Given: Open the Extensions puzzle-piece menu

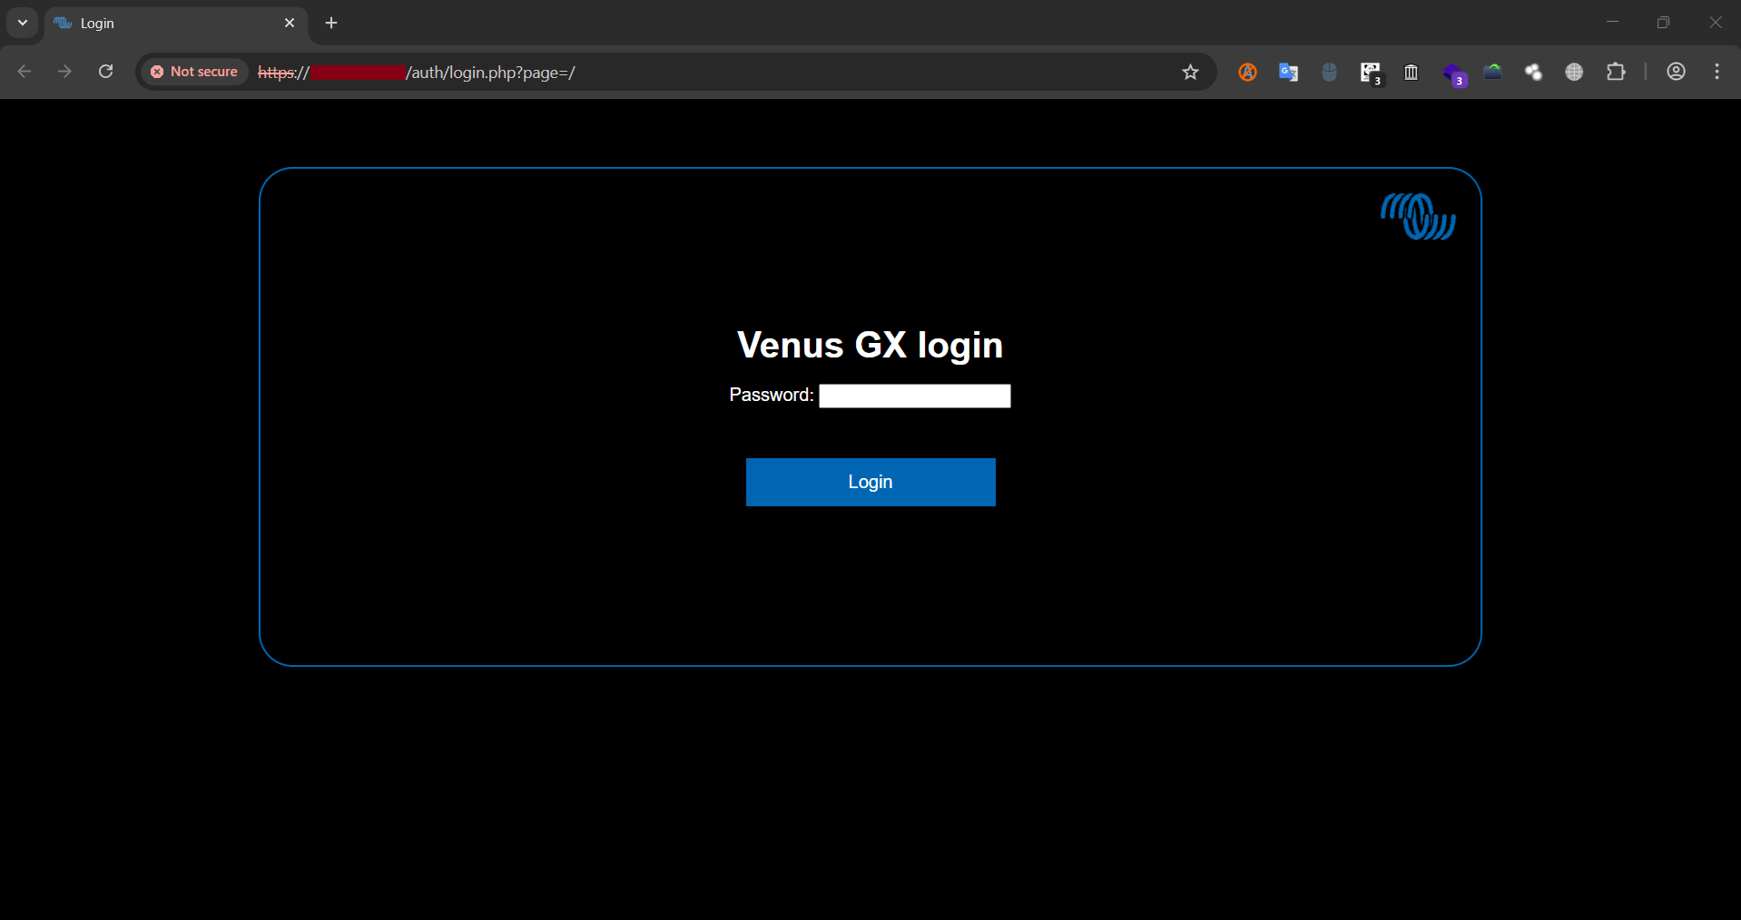Looking at the screenshot, I should (1618, 72).
